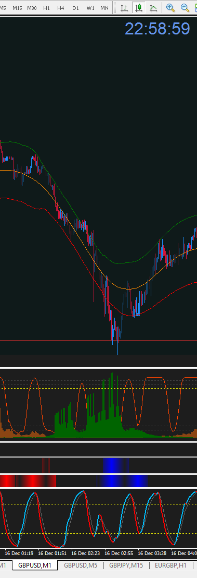The height and width of the screenshot is (578, 197).
Task: Open the GBPUSD,M1 chart tab
Action: [x=35, y=565]
